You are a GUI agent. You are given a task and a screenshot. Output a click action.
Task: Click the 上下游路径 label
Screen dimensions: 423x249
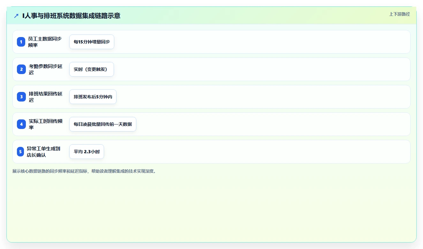pyautogui.click(x=399, y=14)
